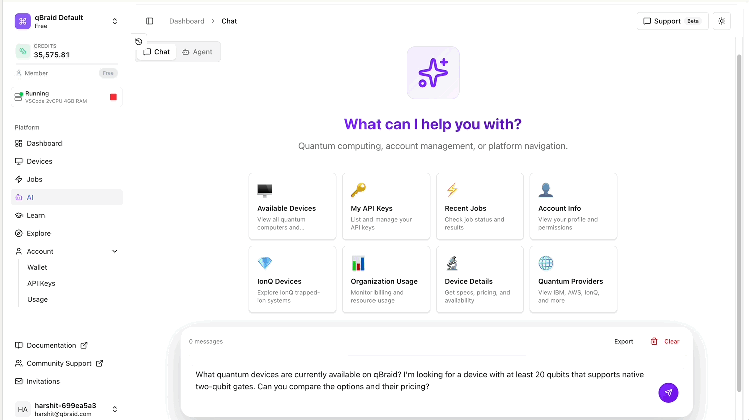
Task: Select the AI sidebar item
Action: 67,197
